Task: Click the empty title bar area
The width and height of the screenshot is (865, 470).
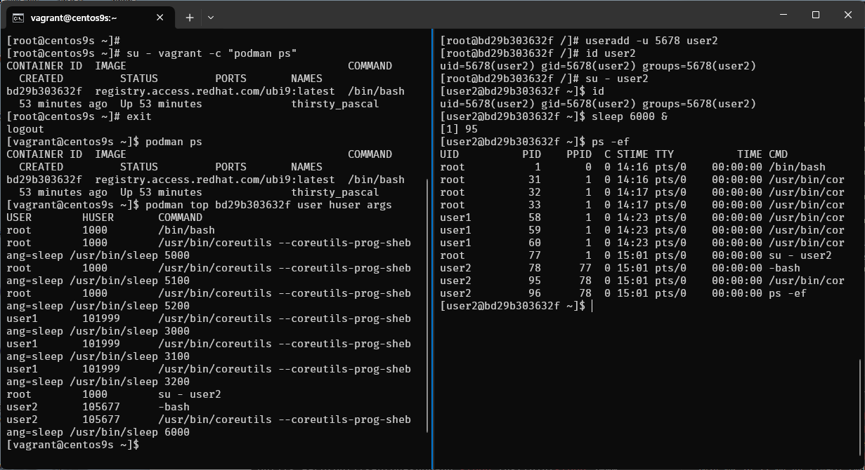Action: tap(492, 15)
